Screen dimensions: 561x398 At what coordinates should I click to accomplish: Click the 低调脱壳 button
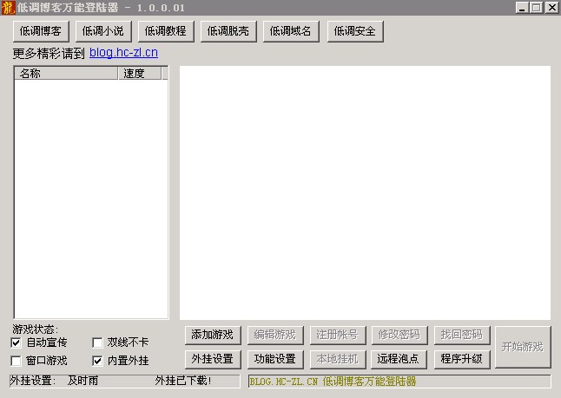point(228,31)
